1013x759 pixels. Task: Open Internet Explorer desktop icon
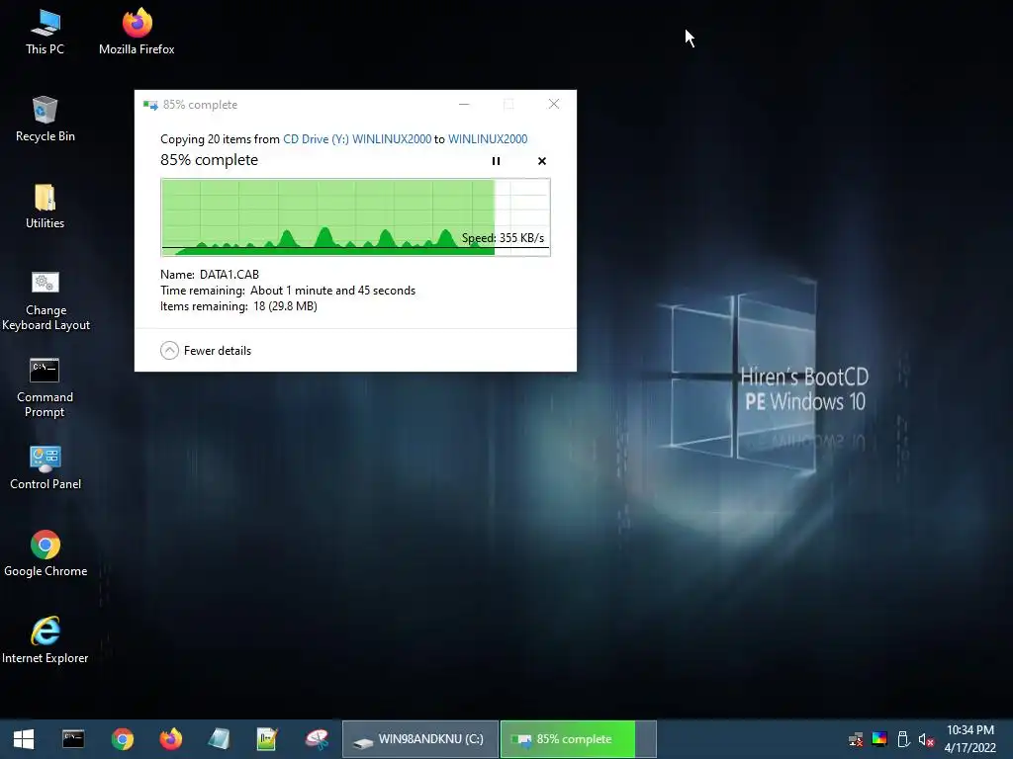click(46, 640)
